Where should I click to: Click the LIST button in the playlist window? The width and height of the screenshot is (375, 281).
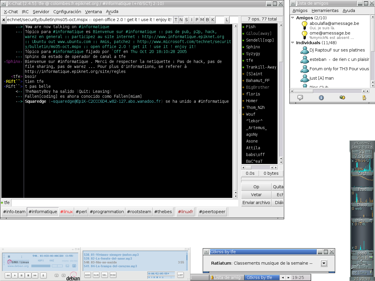180,275
